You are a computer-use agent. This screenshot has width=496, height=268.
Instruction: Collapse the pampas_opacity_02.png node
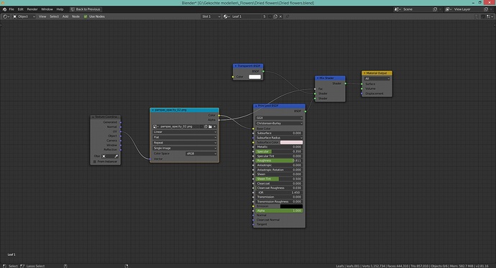click(153, 110)
